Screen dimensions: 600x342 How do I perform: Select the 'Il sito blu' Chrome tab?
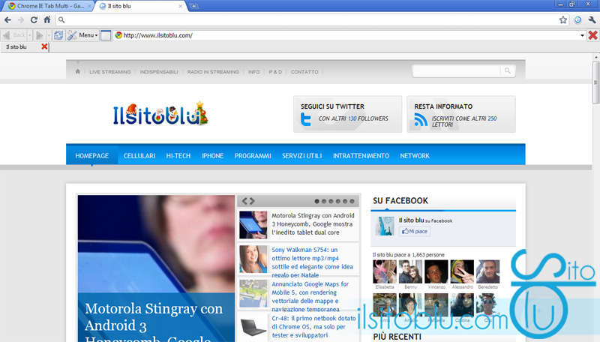pyautogui.click(x=139, y=6)
